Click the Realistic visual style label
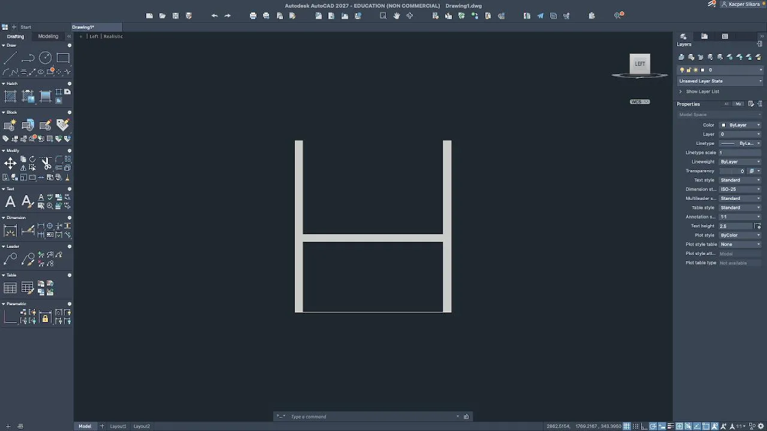 [113, 37]
